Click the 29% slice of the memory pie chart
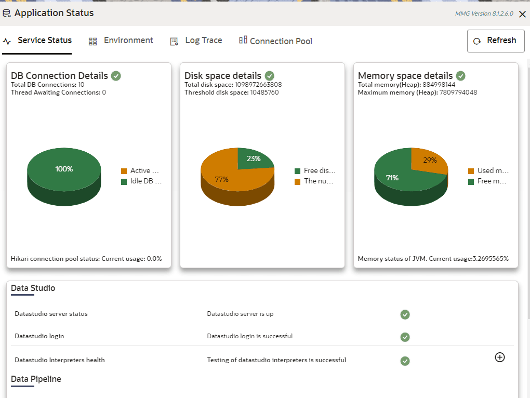 point(429,161)
